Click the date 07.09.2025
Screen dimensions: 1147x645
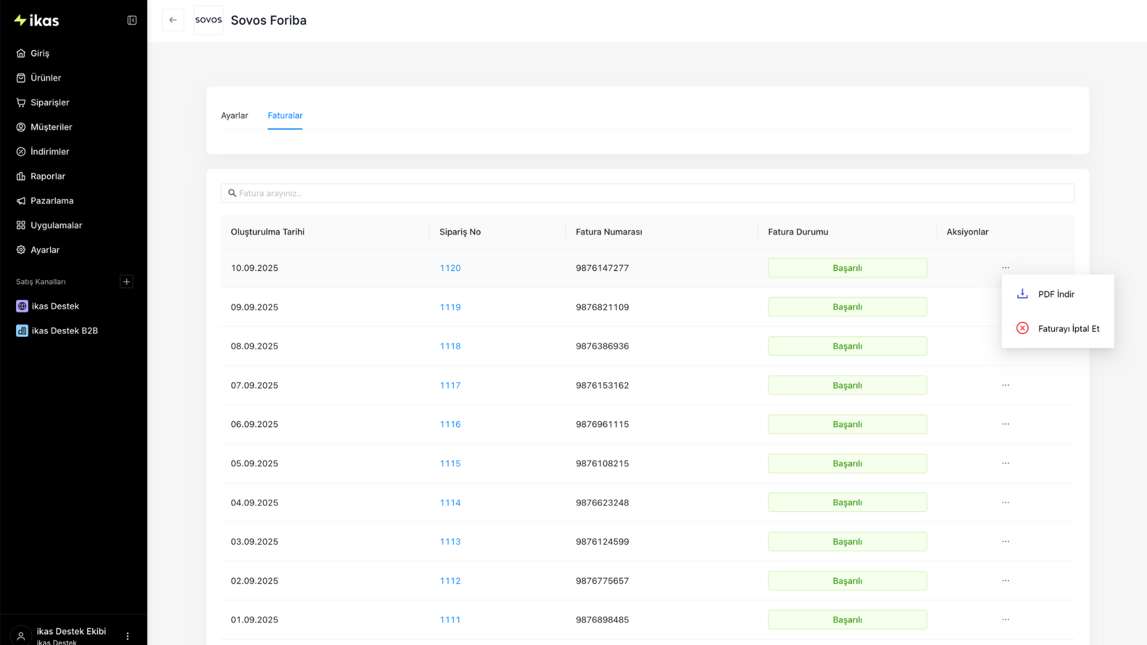[x=254, y=385]
